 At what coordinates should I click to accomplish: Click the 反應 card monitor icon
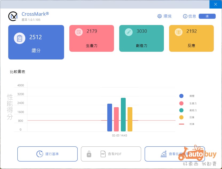pyautogui.click(x=179, y=32)
